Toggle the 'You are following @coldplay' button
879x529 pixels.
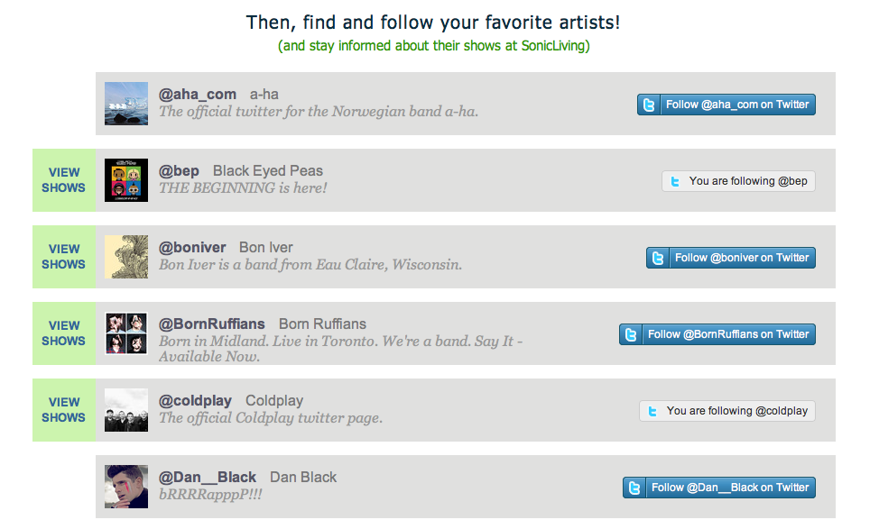click(x=727, y=411)
